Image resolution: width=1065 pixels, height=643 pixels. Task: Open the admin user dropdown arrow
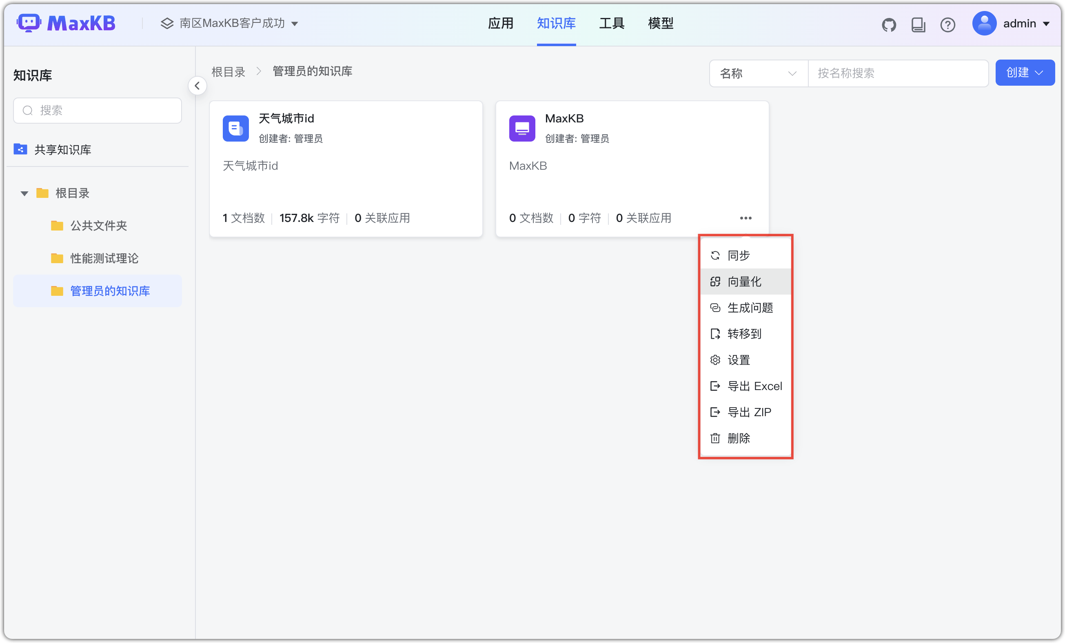pyautogui.click(x=1046, y=24)
